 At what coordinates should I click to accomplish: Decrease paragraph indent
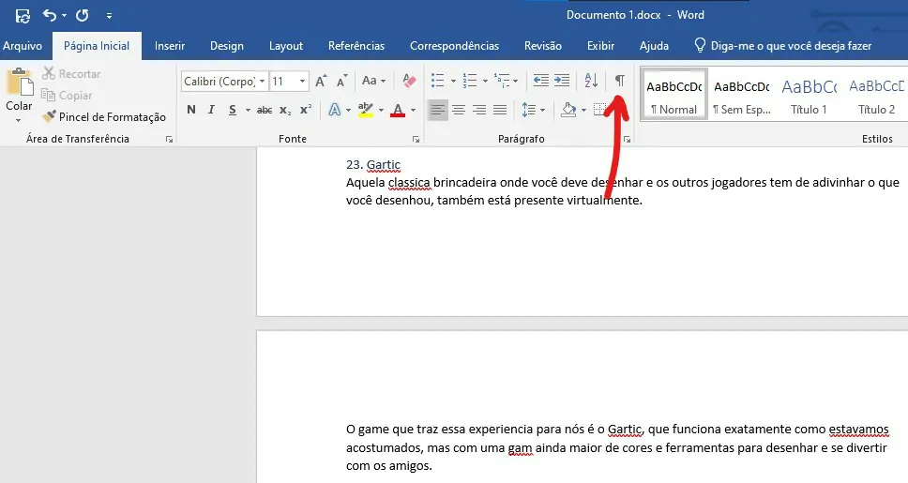(x=541, y=81)
